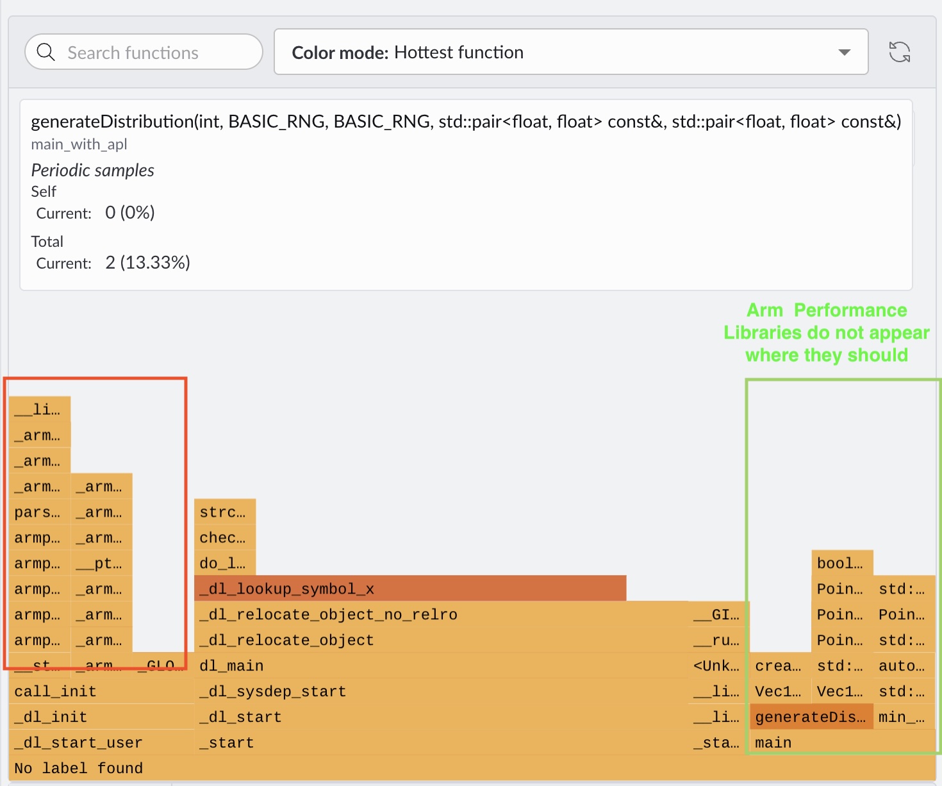942x786 pixels.
Task: Click the dl_main frame
Action: (x=410, y=665)
